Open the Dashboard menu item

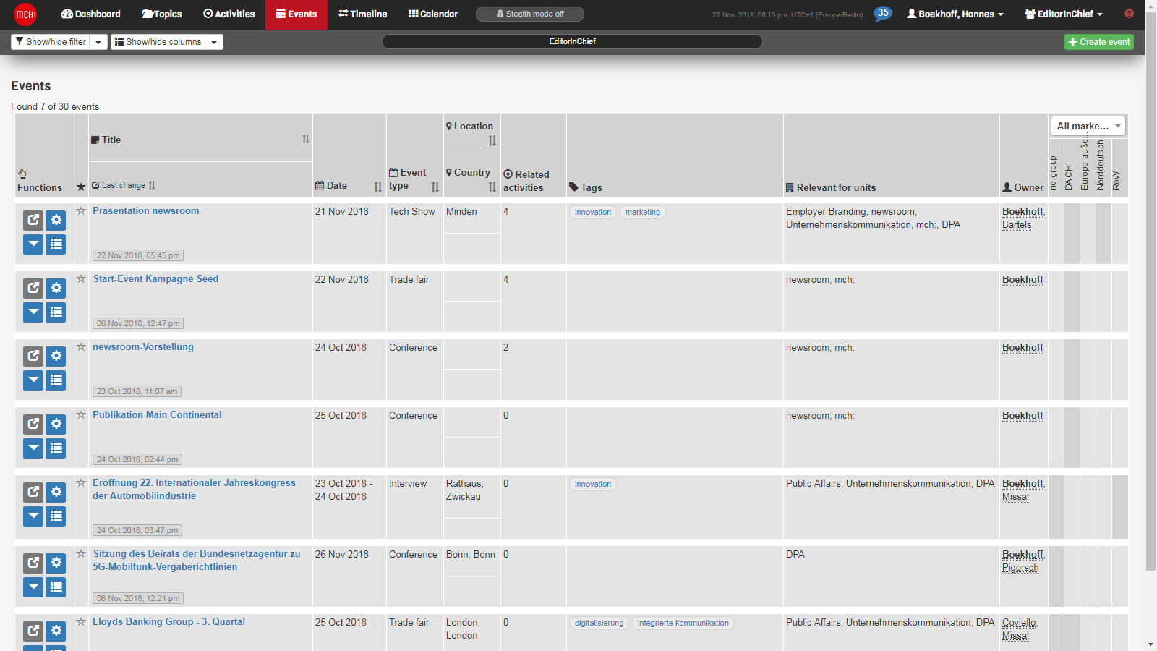(x=90, y=14)
